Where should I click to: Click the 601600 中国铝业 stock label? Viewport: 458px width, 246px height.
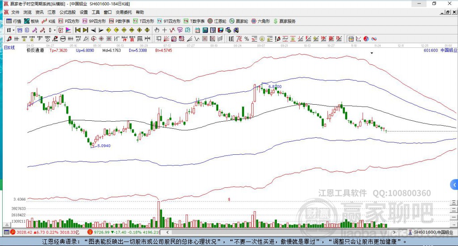click(440, 50)
